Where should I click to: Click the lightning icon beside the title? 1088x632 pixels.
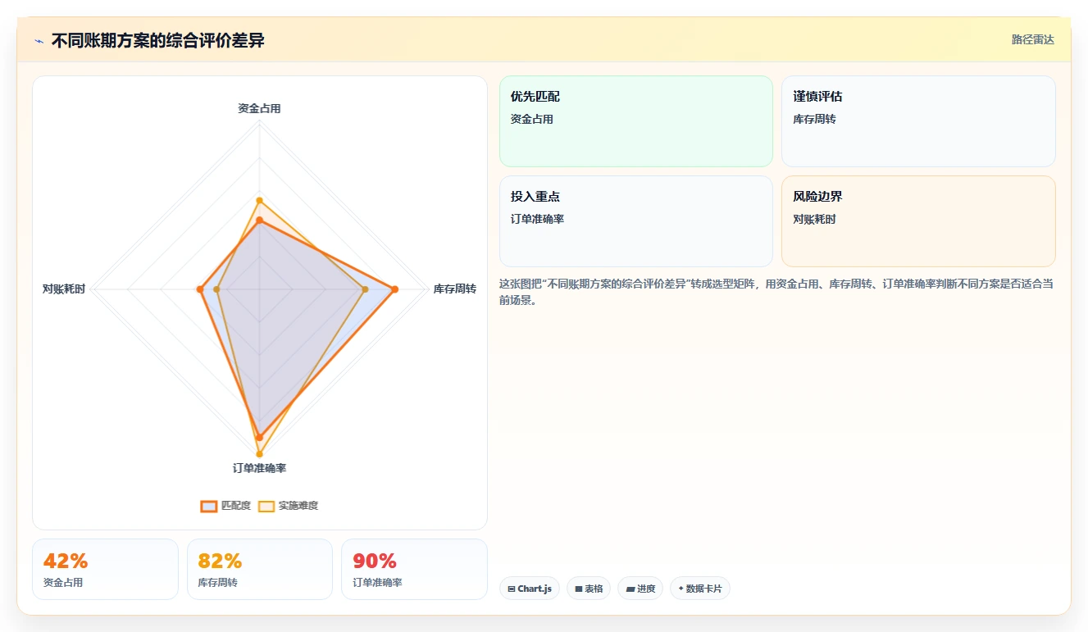coord(39,41)
